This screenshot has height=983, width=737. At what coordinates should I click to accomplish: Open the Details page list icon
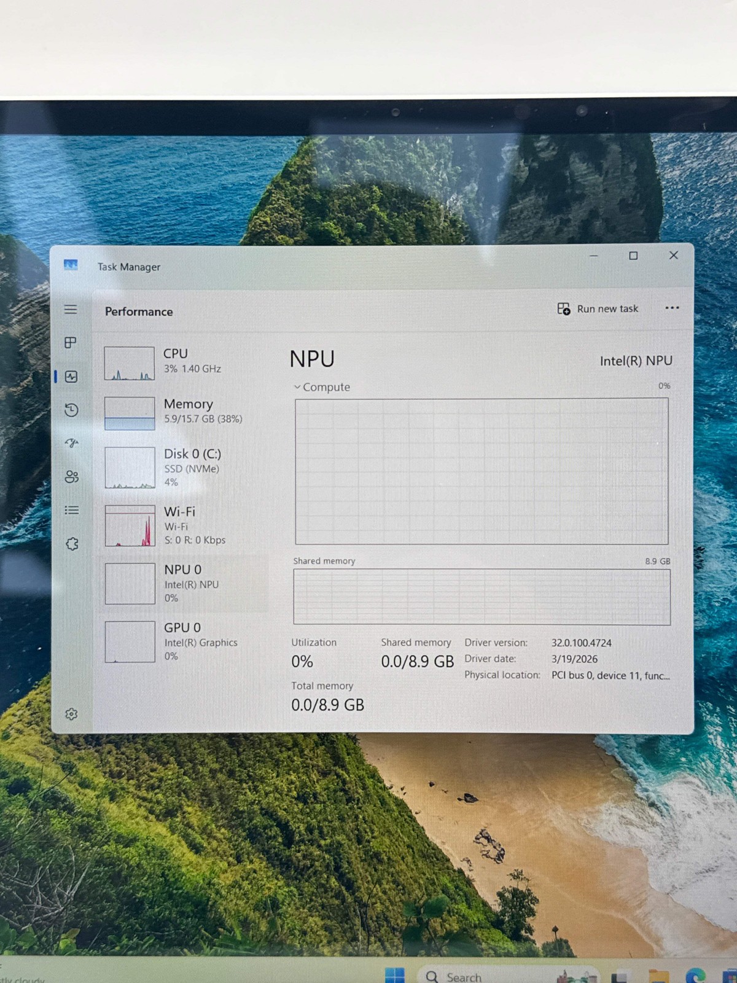[71, 510]
